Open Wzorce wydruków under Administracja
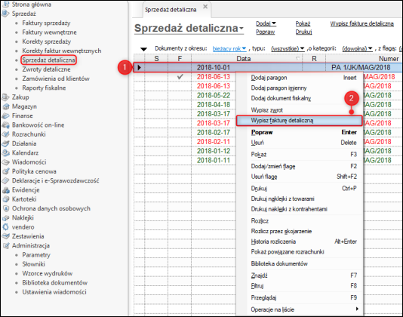 [48, 273]
